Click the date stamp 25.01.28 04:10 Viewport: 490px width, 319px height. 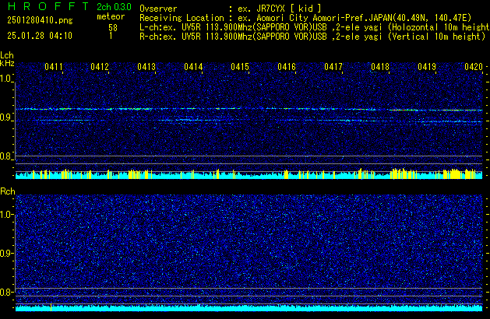[x=40, y=36]
